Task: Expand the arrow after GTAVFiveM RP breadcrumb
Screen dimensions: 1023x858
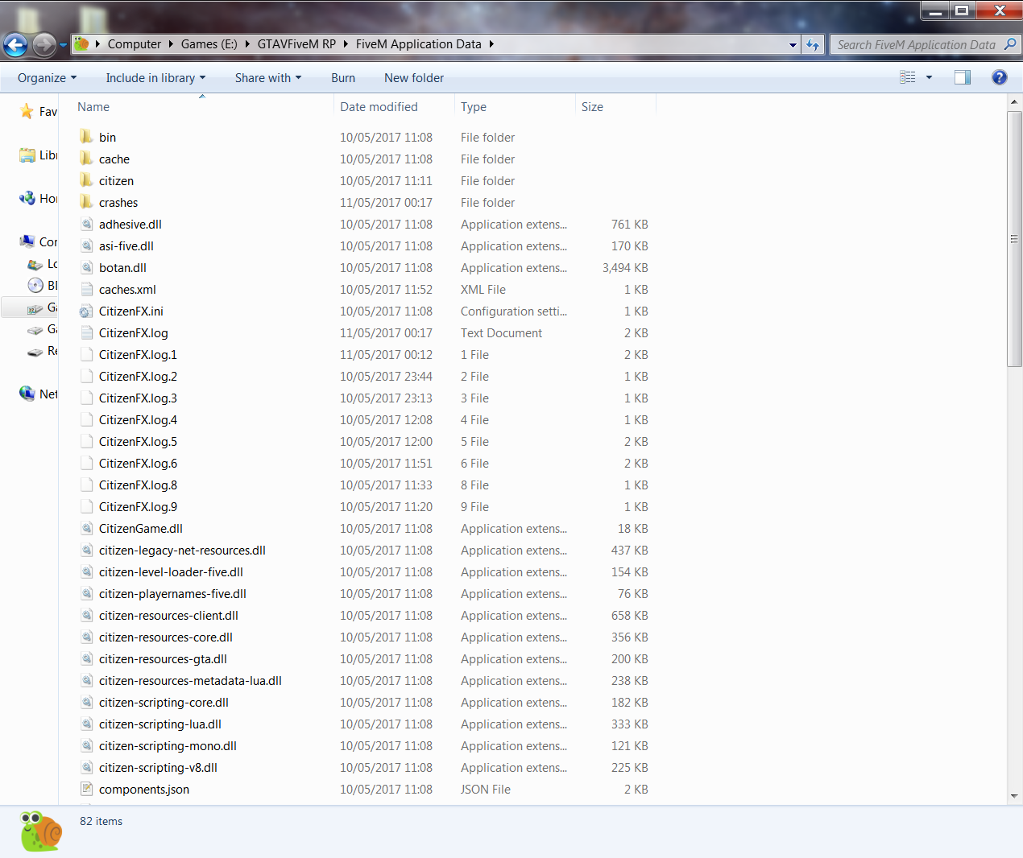Action: tap(346, 44)
